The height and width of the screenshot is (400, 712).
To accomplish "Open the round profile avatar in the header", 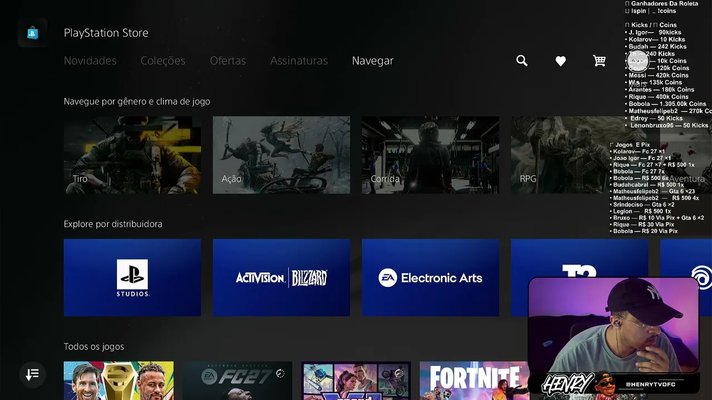I will [x=637, y=61].
